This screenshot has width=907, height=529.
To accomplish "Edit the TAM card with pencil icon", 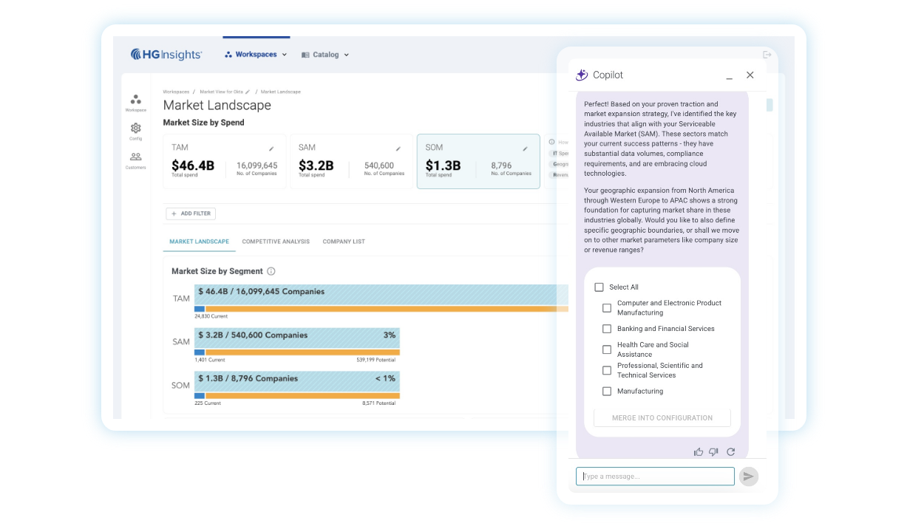I will [x=271, y=149].
